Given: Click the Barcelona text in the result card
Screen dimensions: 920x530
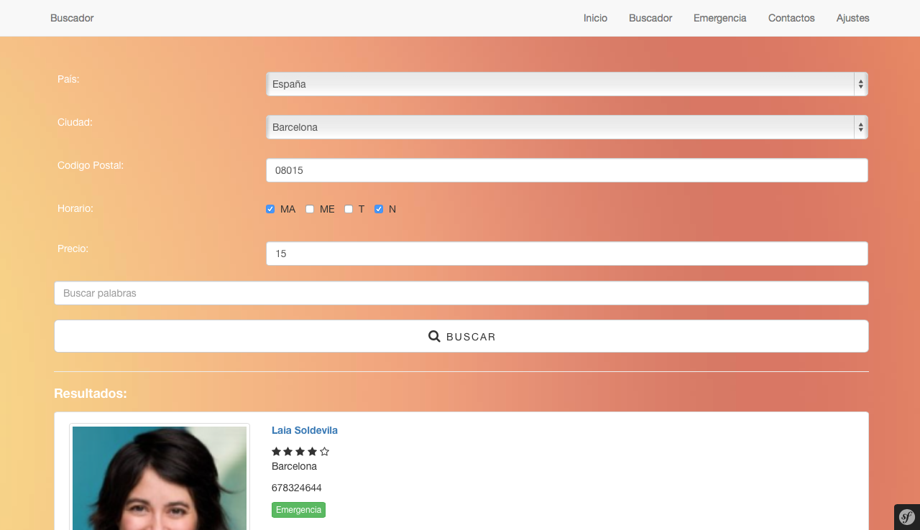Looking at the screenshot, I should click(x=294, y=466).
